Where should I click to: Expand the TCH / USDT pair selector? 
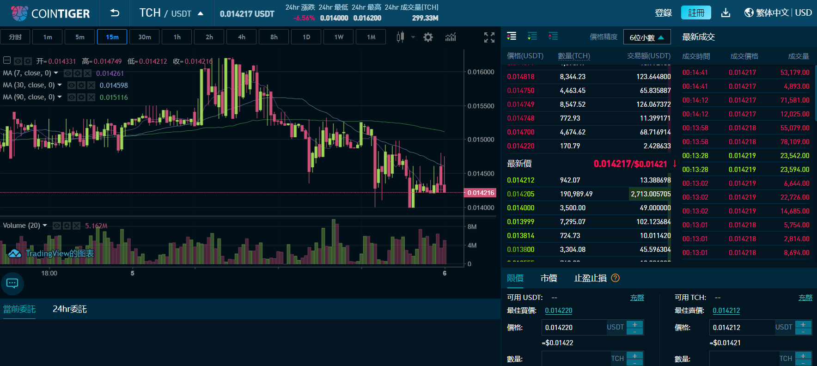(171, 13)
